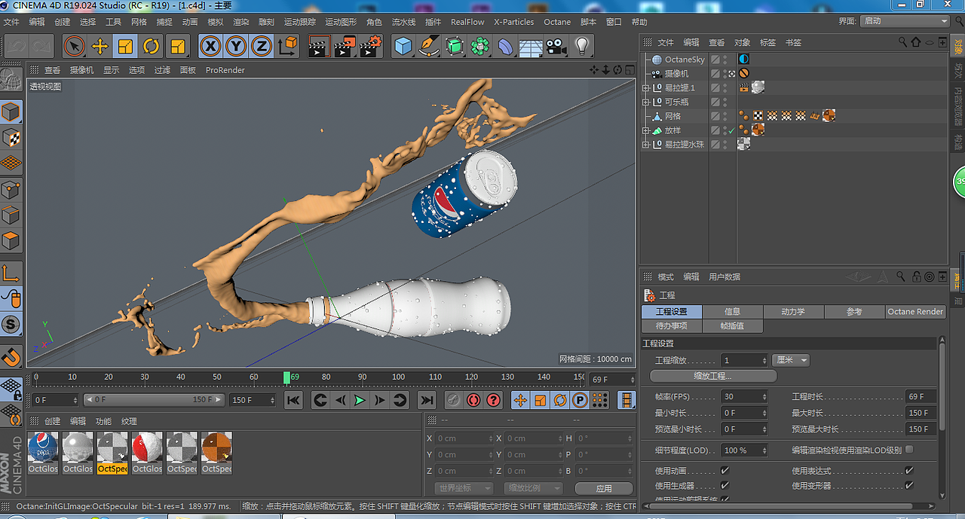
Task: Open the MoGraph array generator icon
Action: click(480, 47)
